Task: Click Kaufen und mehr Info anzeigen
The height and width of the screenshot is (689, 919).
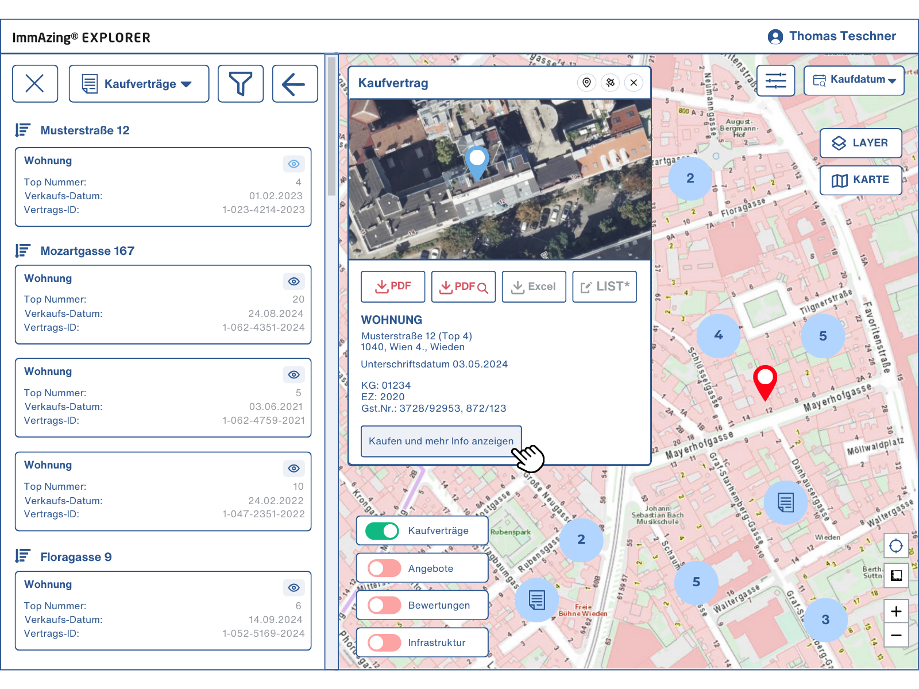Action: pos(441,441)
